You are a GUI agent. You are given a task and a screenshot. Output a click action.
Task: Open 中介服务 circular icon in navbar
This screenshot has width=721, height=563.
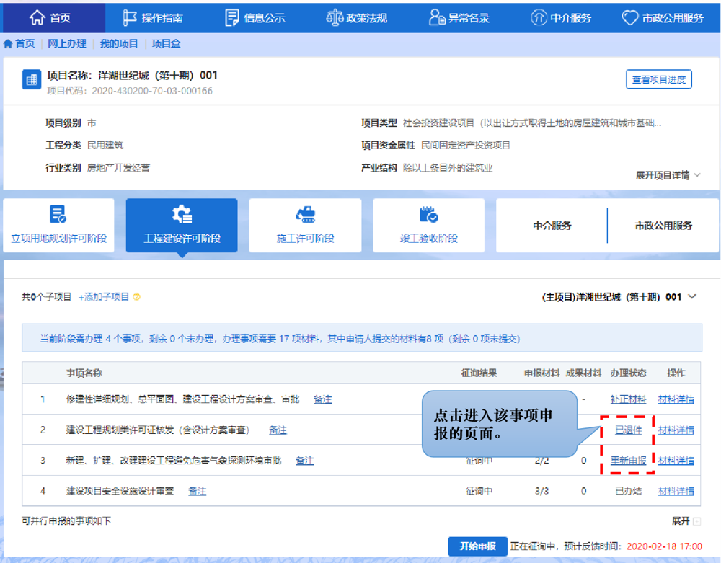[539, 17]
